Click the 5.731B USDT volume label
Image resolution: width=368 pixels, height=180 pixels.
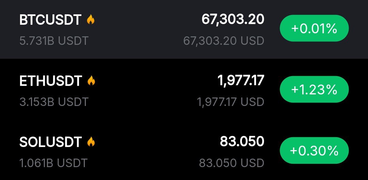coord(54,41)
